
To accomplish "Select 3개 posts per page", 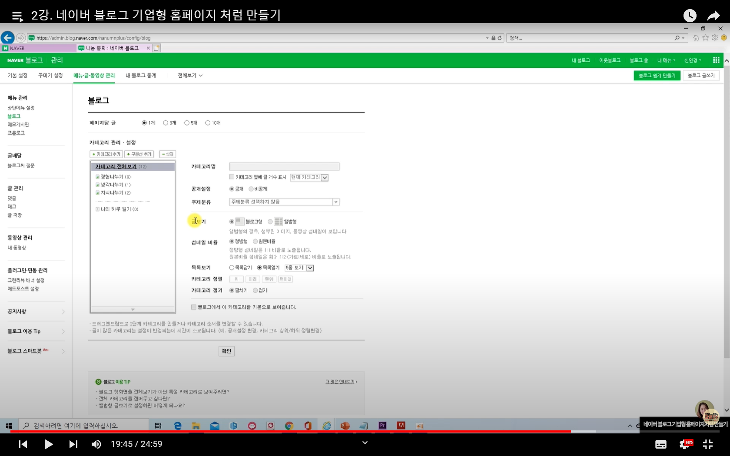I will click(166, 123).
